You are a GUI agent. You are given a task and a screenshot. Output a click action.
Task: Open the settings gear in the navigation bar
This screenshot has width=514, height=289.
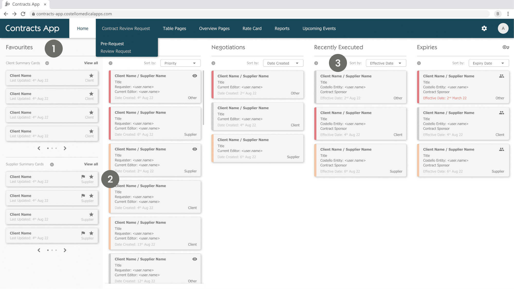pos(484,29)
